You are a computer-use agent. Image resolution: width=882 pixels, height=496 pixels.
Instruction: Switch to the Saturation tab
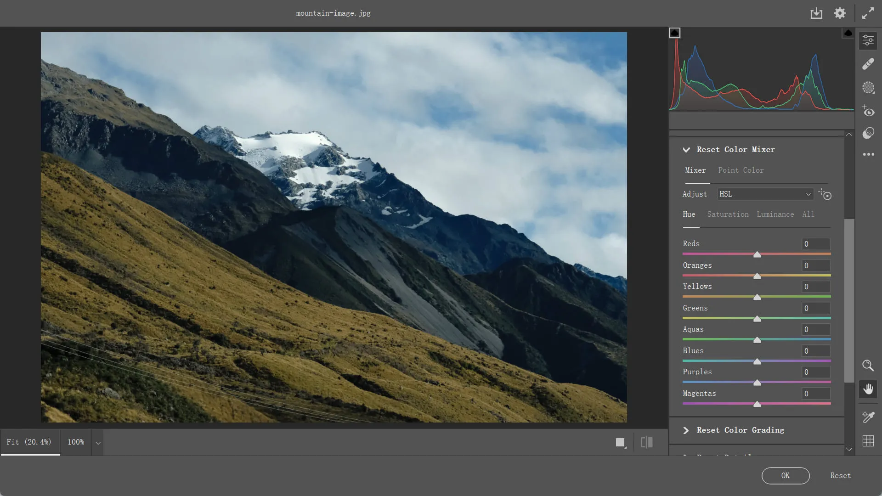tap(728, 214)
